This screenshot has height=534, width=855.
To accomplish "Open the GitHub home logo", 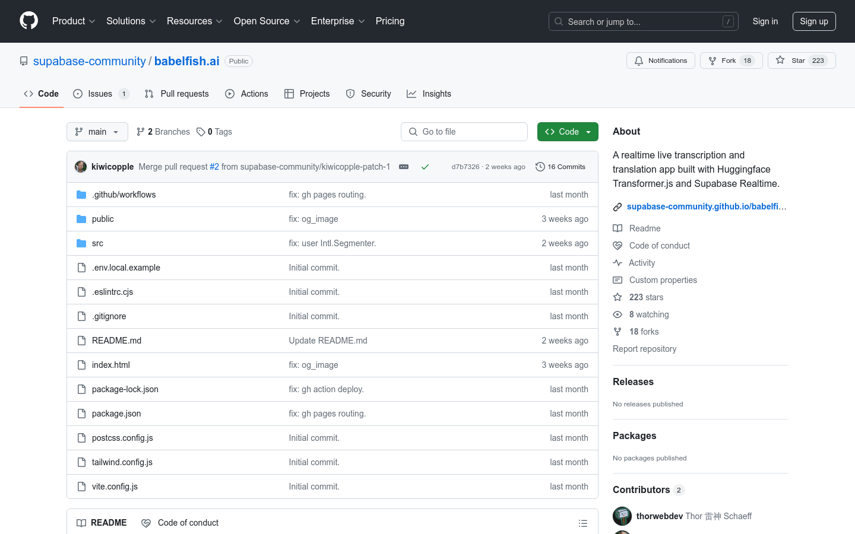I will click(28, 21).
